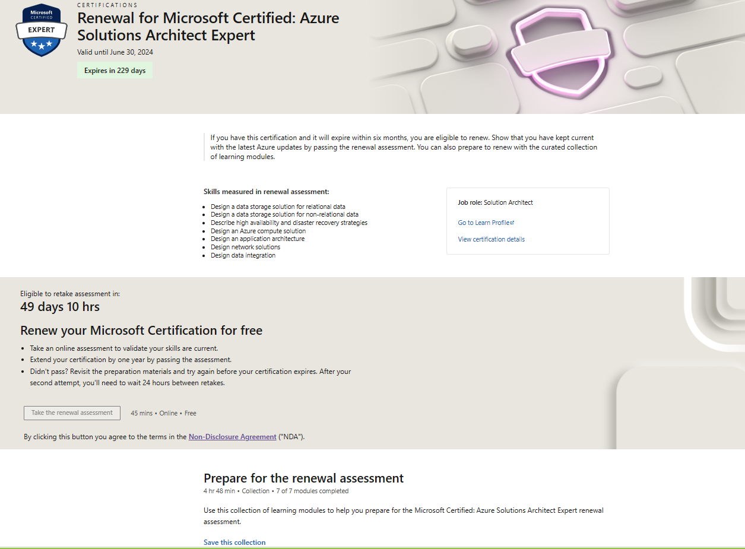Click the Save this collection link

click(234, 542)
